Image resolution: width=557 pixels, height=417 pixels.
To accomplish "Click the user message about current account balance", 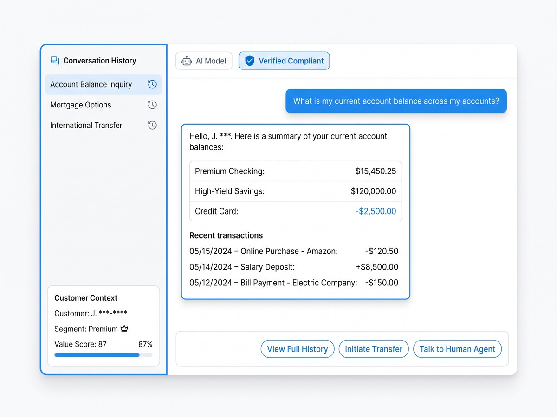I will [396, 101].
